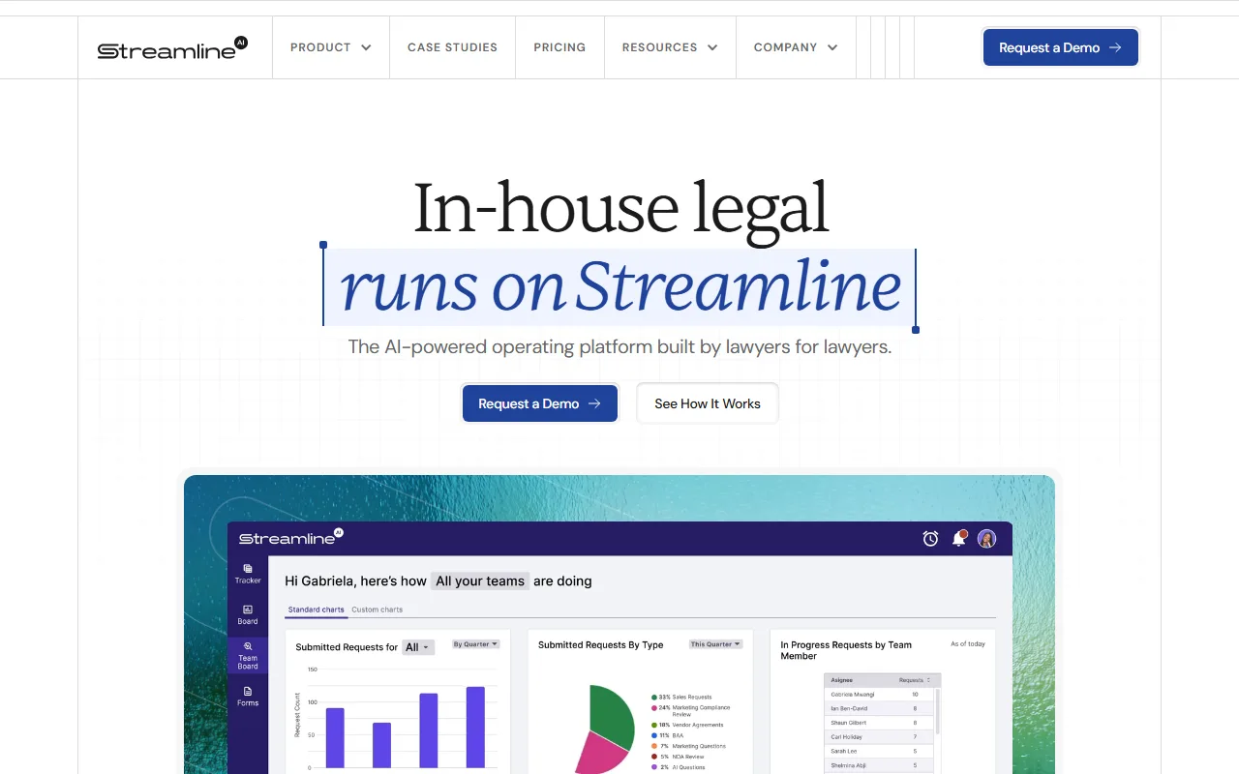Click the pink slice of the pie chart
Screen dimensions: 1239x774
tap(597, 753)
